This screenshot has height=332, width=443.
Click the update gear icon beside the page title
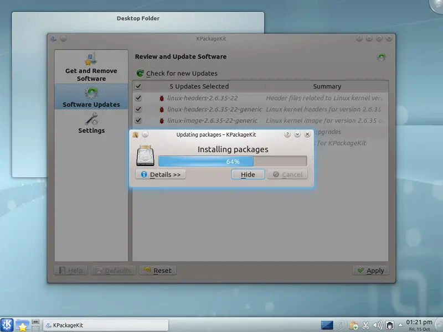click(x=381, y=58)
